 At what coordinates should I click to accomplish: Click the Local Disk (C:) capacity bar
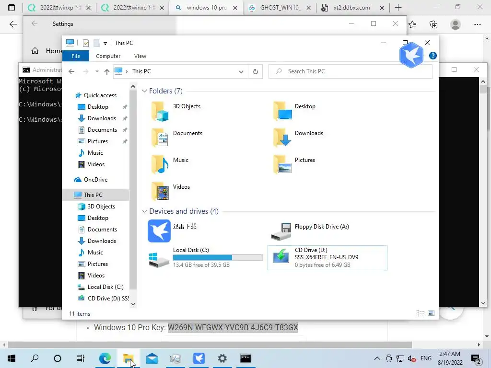click(x=218, y=257)
